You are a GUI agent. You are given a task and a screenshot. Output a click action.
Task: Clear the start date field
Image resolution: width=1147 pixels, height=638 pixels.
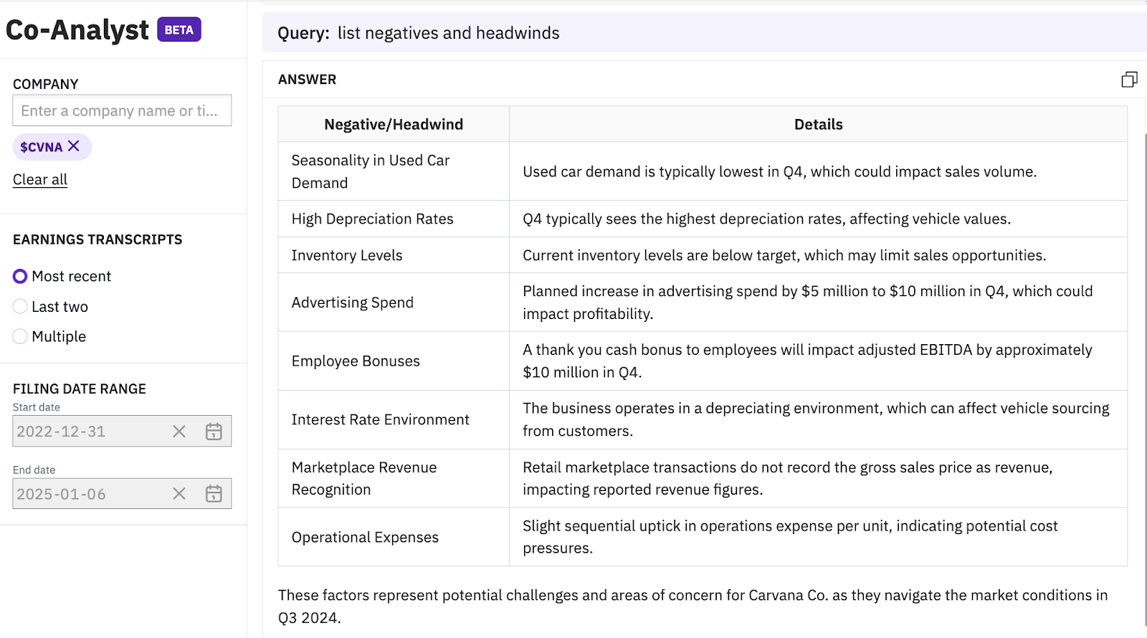pos(179,432)
